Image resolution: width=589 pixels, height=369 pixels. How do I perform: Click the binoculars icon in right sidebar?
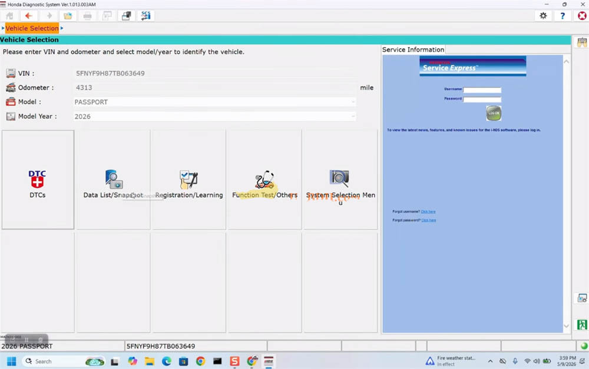582,42
